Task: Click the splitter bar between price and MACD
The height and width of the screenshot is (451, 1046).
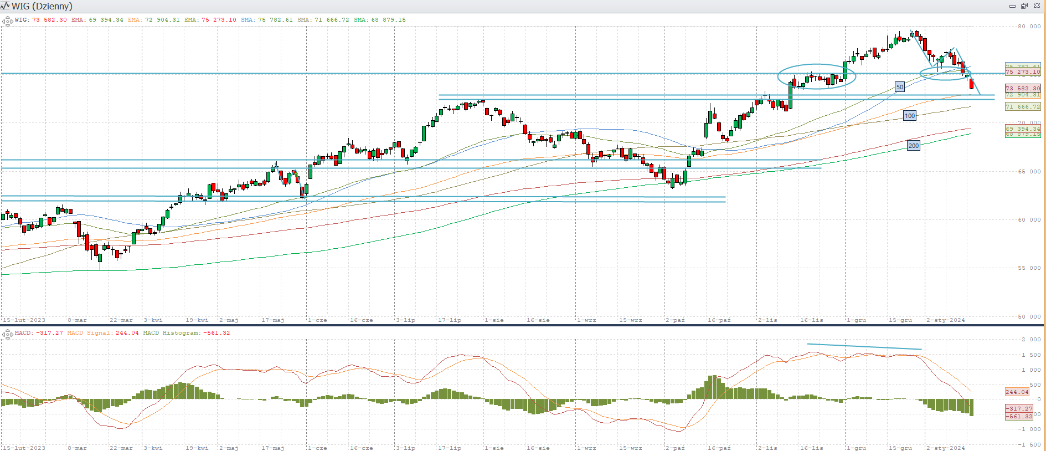Action: (x=523, y=325)
